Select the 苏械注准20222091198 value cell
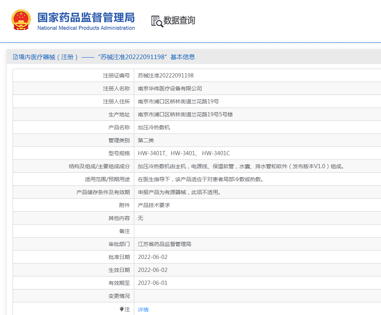Viewport: 381px width, 315px height. (166, 76)
